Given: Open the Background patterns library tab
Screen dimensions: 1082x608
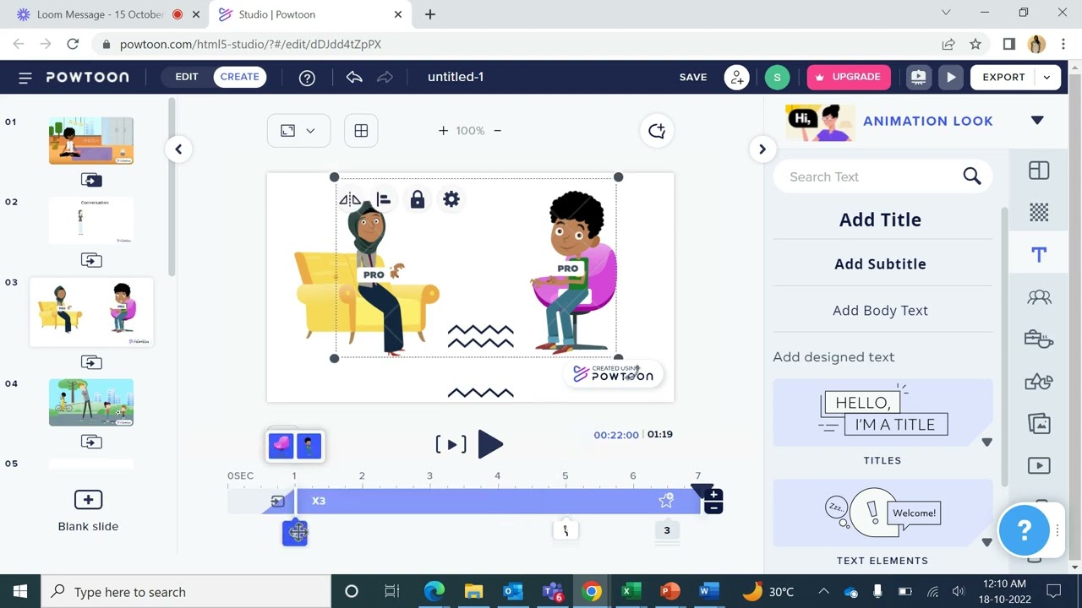Looking at the screenshot, I should tap(1039, 213).
